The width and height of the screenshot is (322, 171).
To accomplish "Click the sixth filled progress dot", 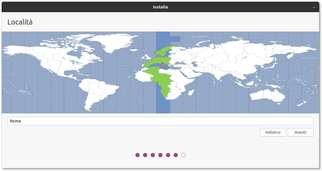I will 176,155.
